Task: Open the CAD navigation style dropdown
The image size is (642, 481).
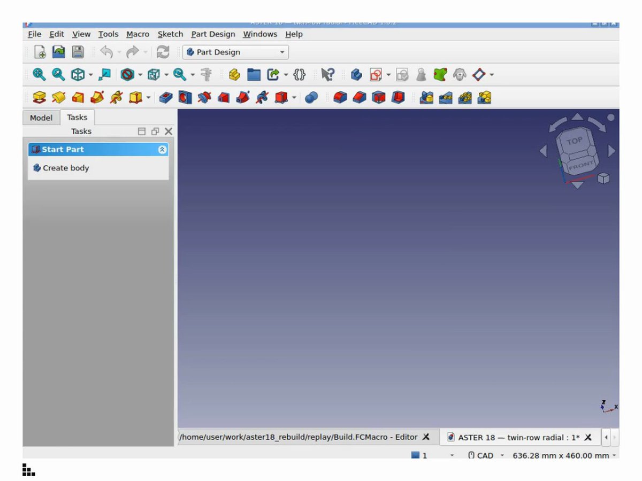Action: tap(485, 455)
